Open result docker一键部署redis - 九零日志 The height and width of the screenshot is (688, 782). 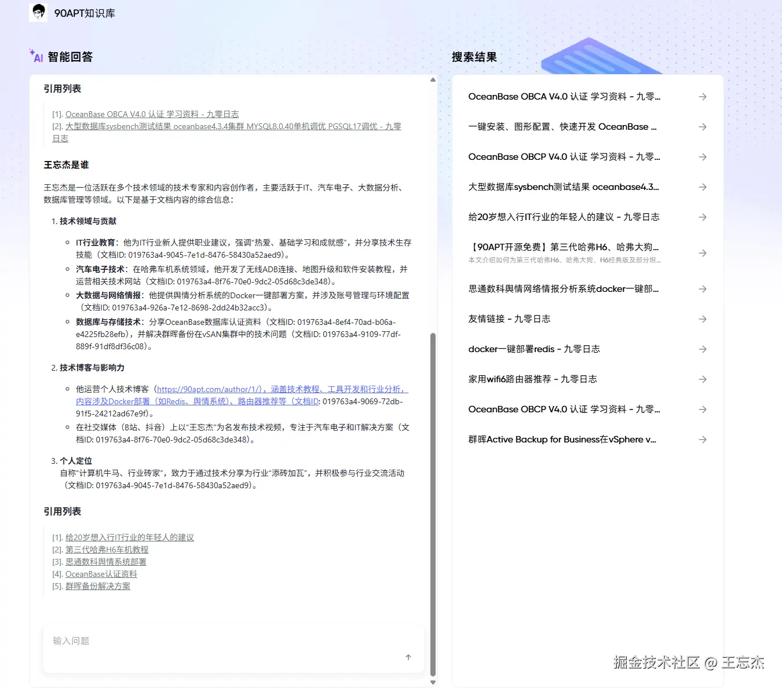(x=534, y=349)
